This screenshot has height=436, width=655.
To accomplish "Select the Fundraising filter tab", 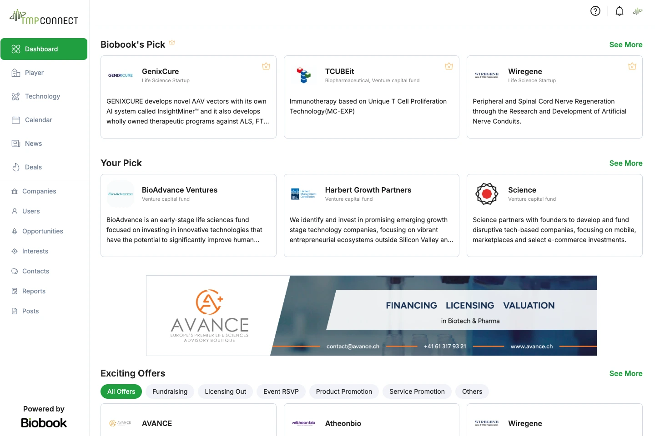I will click(170, 391).
